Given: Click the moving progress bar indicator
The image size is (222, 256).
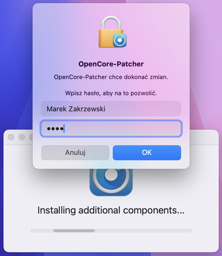Looking at the screenshot, I should 74,231.
